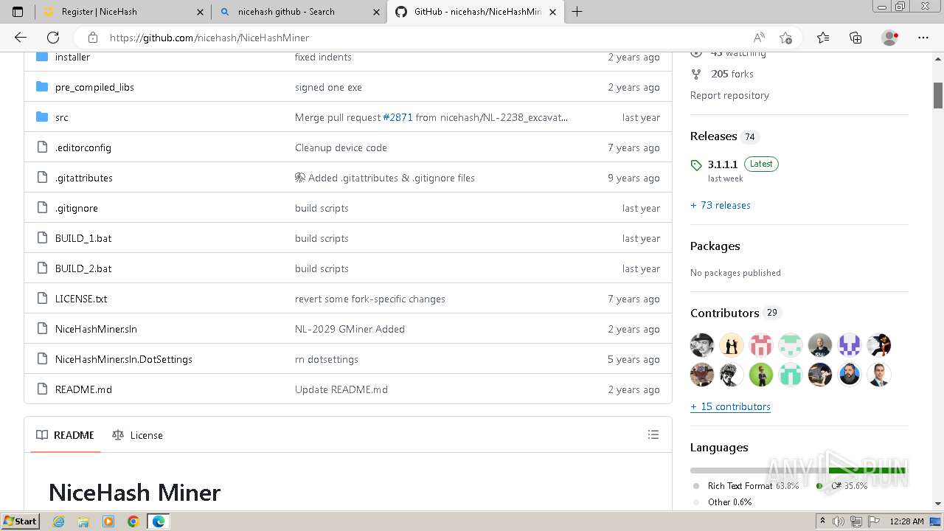
Task: Open Packages heading link
Action: [x=715, y=246]
